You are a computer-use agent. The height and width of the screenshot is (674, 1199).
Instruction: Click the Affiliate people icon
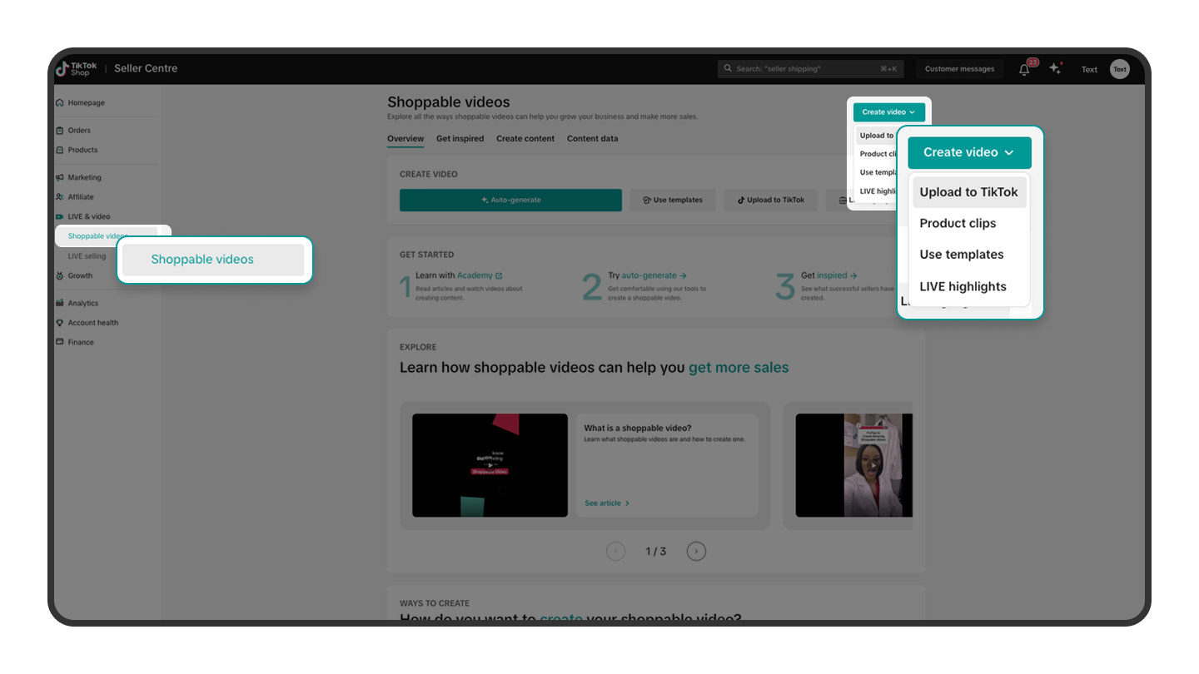tap(60, 197)
